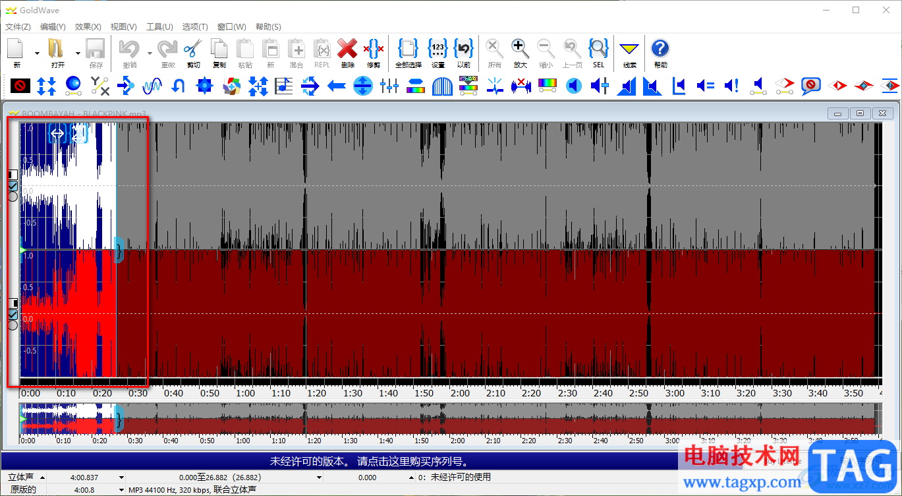Click the red-crossed speech bubble effect icon
Image resolution: width=902 pixels, height=496 pixels.
[810, 85]
